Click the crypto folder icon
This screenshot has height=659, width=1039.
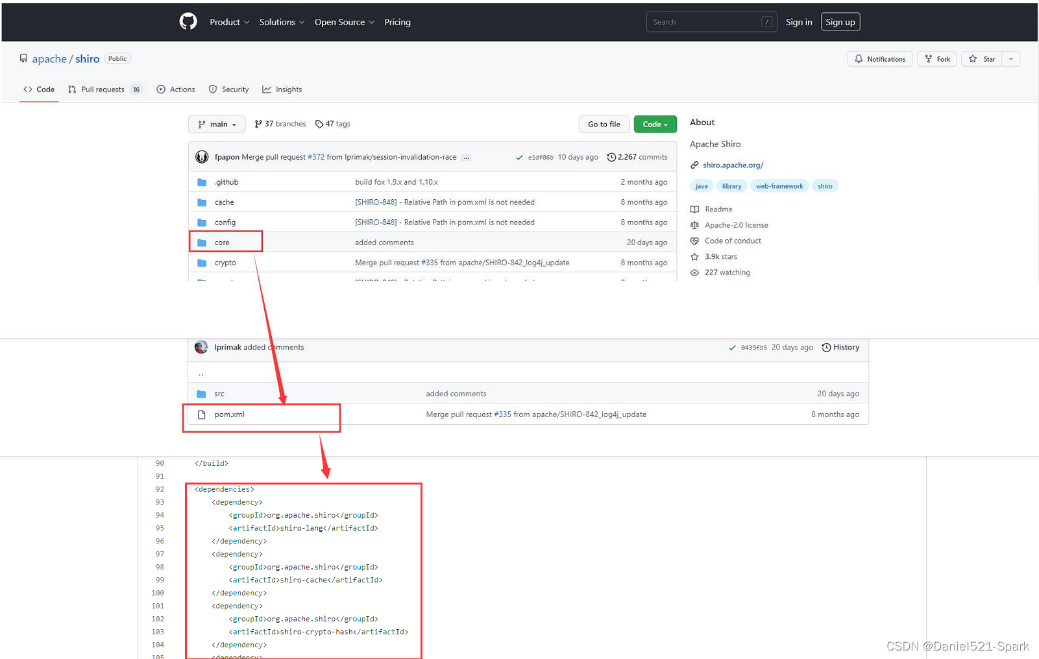202,263
